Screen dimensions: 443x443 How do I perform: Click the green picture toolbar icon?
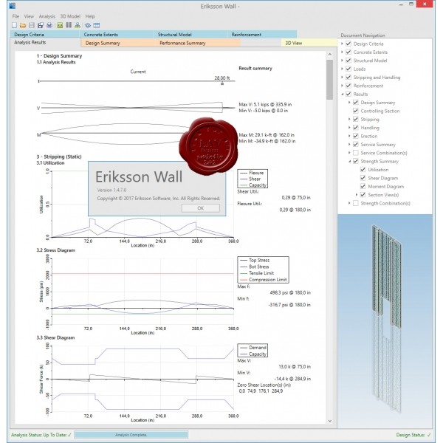click(60, 25)
